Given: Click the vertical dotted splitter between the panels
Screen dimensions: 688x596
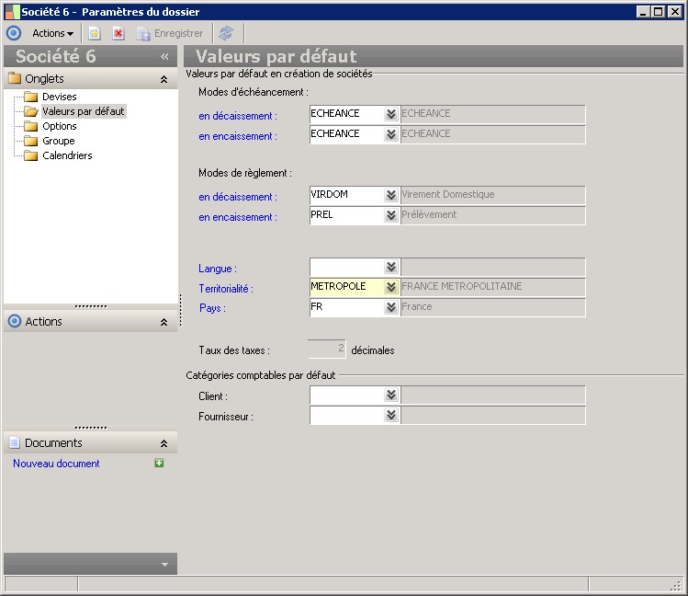Looking at the screenshot, I should [x=180, y=310].
